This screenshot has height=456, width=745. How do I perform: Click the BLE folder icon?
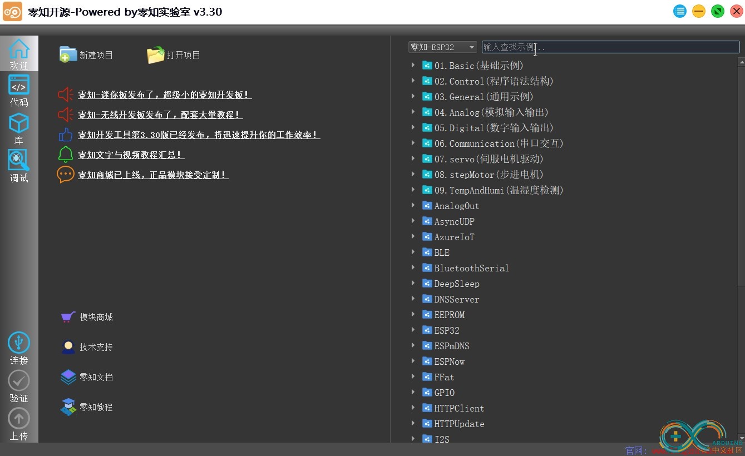tap(427, 252)
